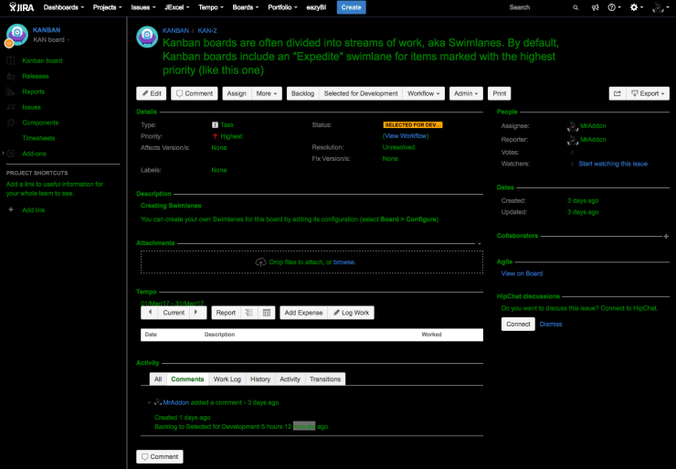Screen dimensions: 676x469
Task: Open the help question mark menu
Action: coord(614,7)
